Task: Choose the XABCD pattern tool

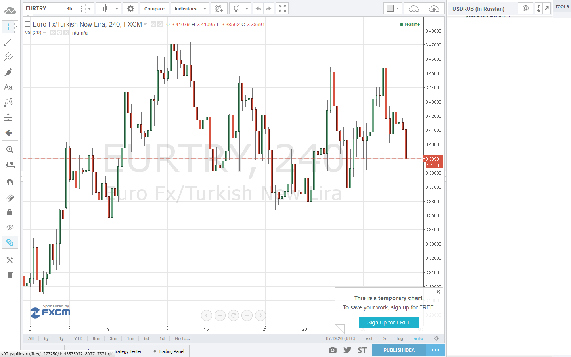Action: [x=8, y=102]
